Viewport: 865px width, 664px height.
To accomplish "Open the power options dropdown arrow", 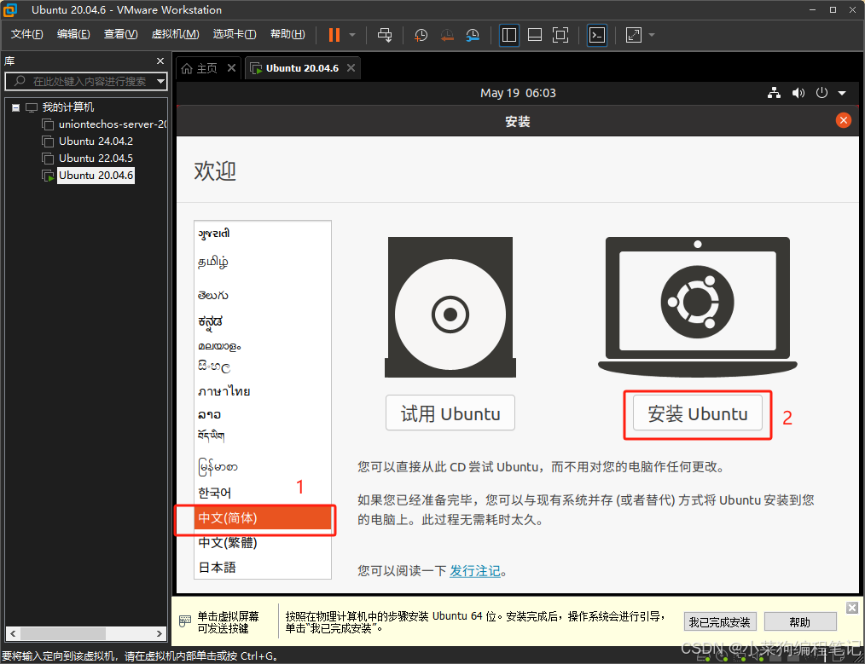I will pos(352,35).
